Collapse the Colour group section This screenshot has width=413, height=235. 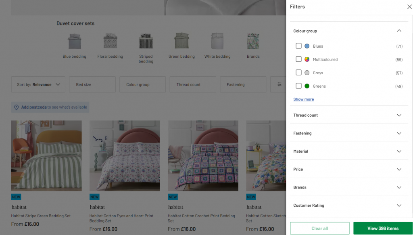tap(399, 31)
